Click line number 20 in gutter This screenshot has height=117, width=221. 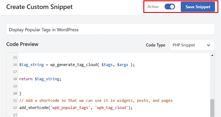[x=15, y=93]
